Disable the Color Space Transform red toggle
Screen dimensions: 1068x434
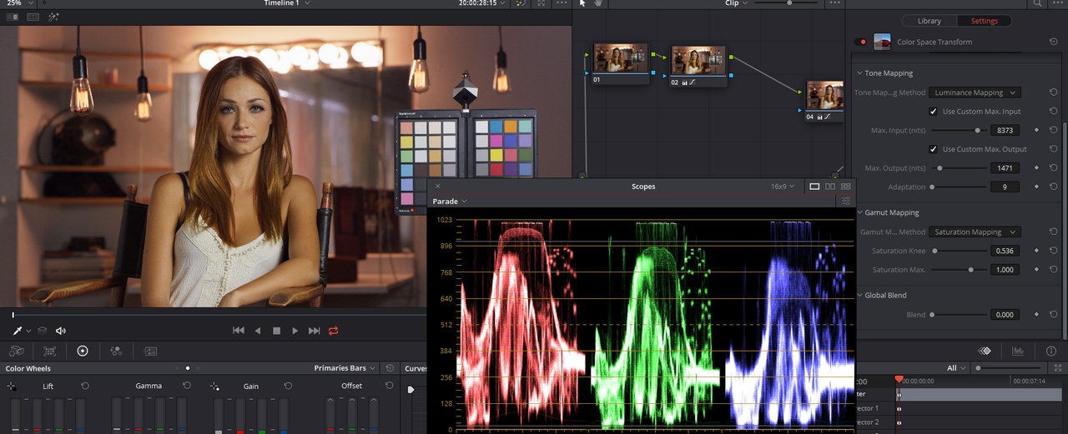[x=861, y=42]
